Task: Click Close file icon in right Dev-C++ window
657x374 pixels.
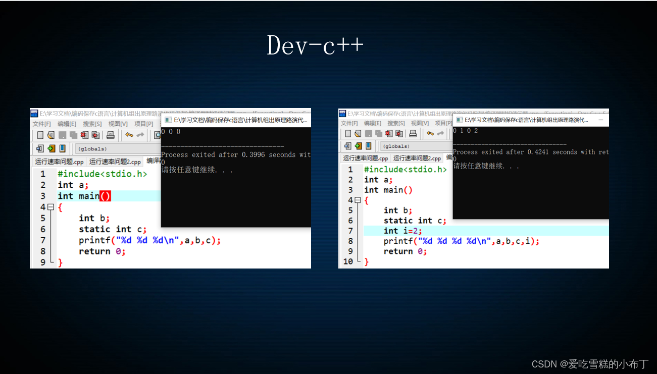Action: coord(389,133)
